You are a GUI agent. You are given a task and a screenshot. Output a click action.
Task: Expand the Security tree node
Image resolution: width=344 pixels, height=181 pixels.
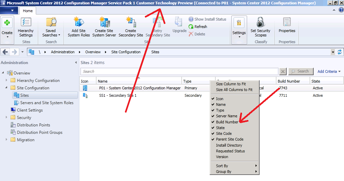[6, 117]
